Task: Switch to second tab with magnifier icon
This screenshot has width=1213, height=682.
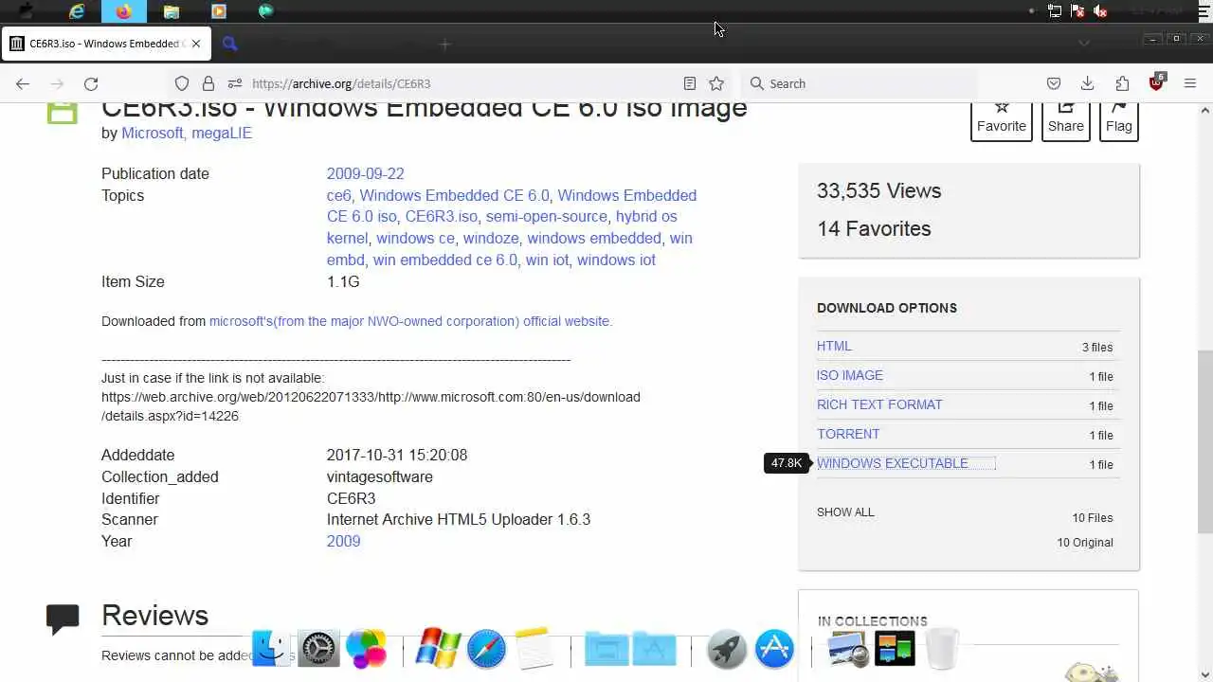Action: coord(229,44)
